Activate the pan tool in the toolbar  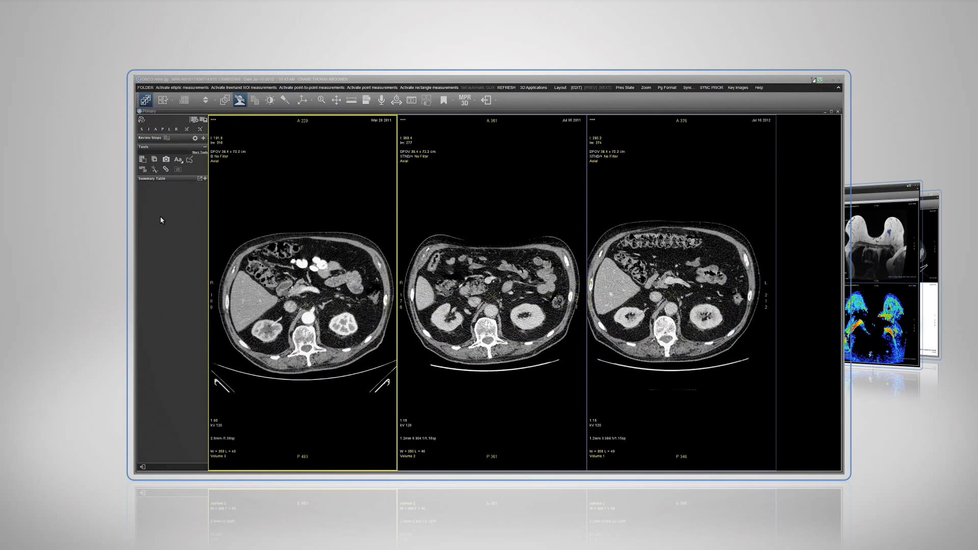[337, 100]
